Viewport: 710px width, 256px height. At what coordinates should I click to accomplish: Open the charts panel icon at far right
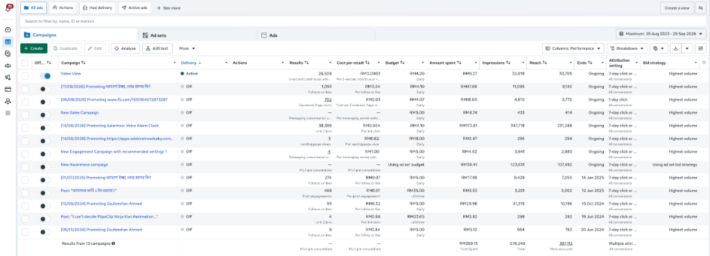click(x=701, y=49)
